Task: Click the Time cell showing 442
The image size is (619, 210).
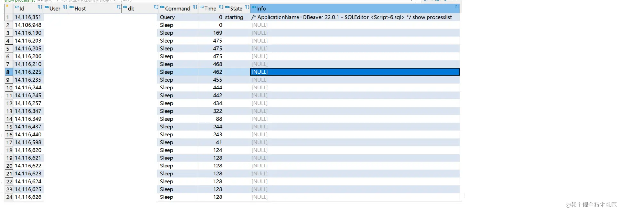Action: pyautogui.click(x=211, y=96)
